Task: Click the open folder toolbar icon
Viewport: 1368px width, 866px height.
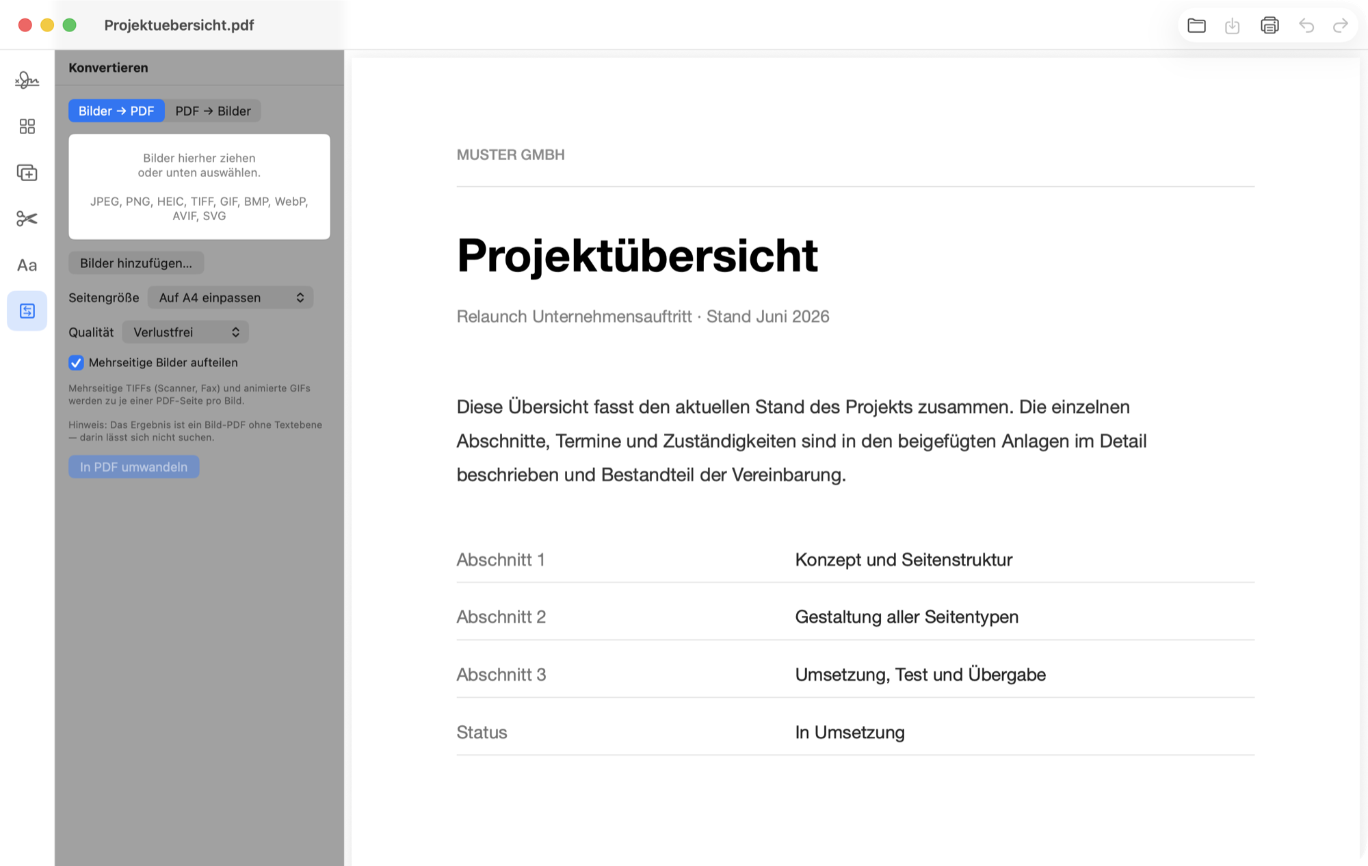Action: coord(1196,25)
